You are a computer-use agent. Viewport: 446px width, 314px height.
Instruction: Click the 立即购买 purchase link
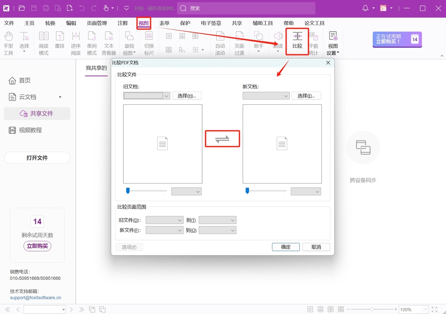tap(37, 246)
